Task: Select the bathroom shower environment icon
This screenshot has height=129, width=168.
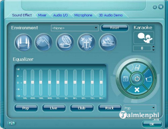Action: click(x=44, y=43)
